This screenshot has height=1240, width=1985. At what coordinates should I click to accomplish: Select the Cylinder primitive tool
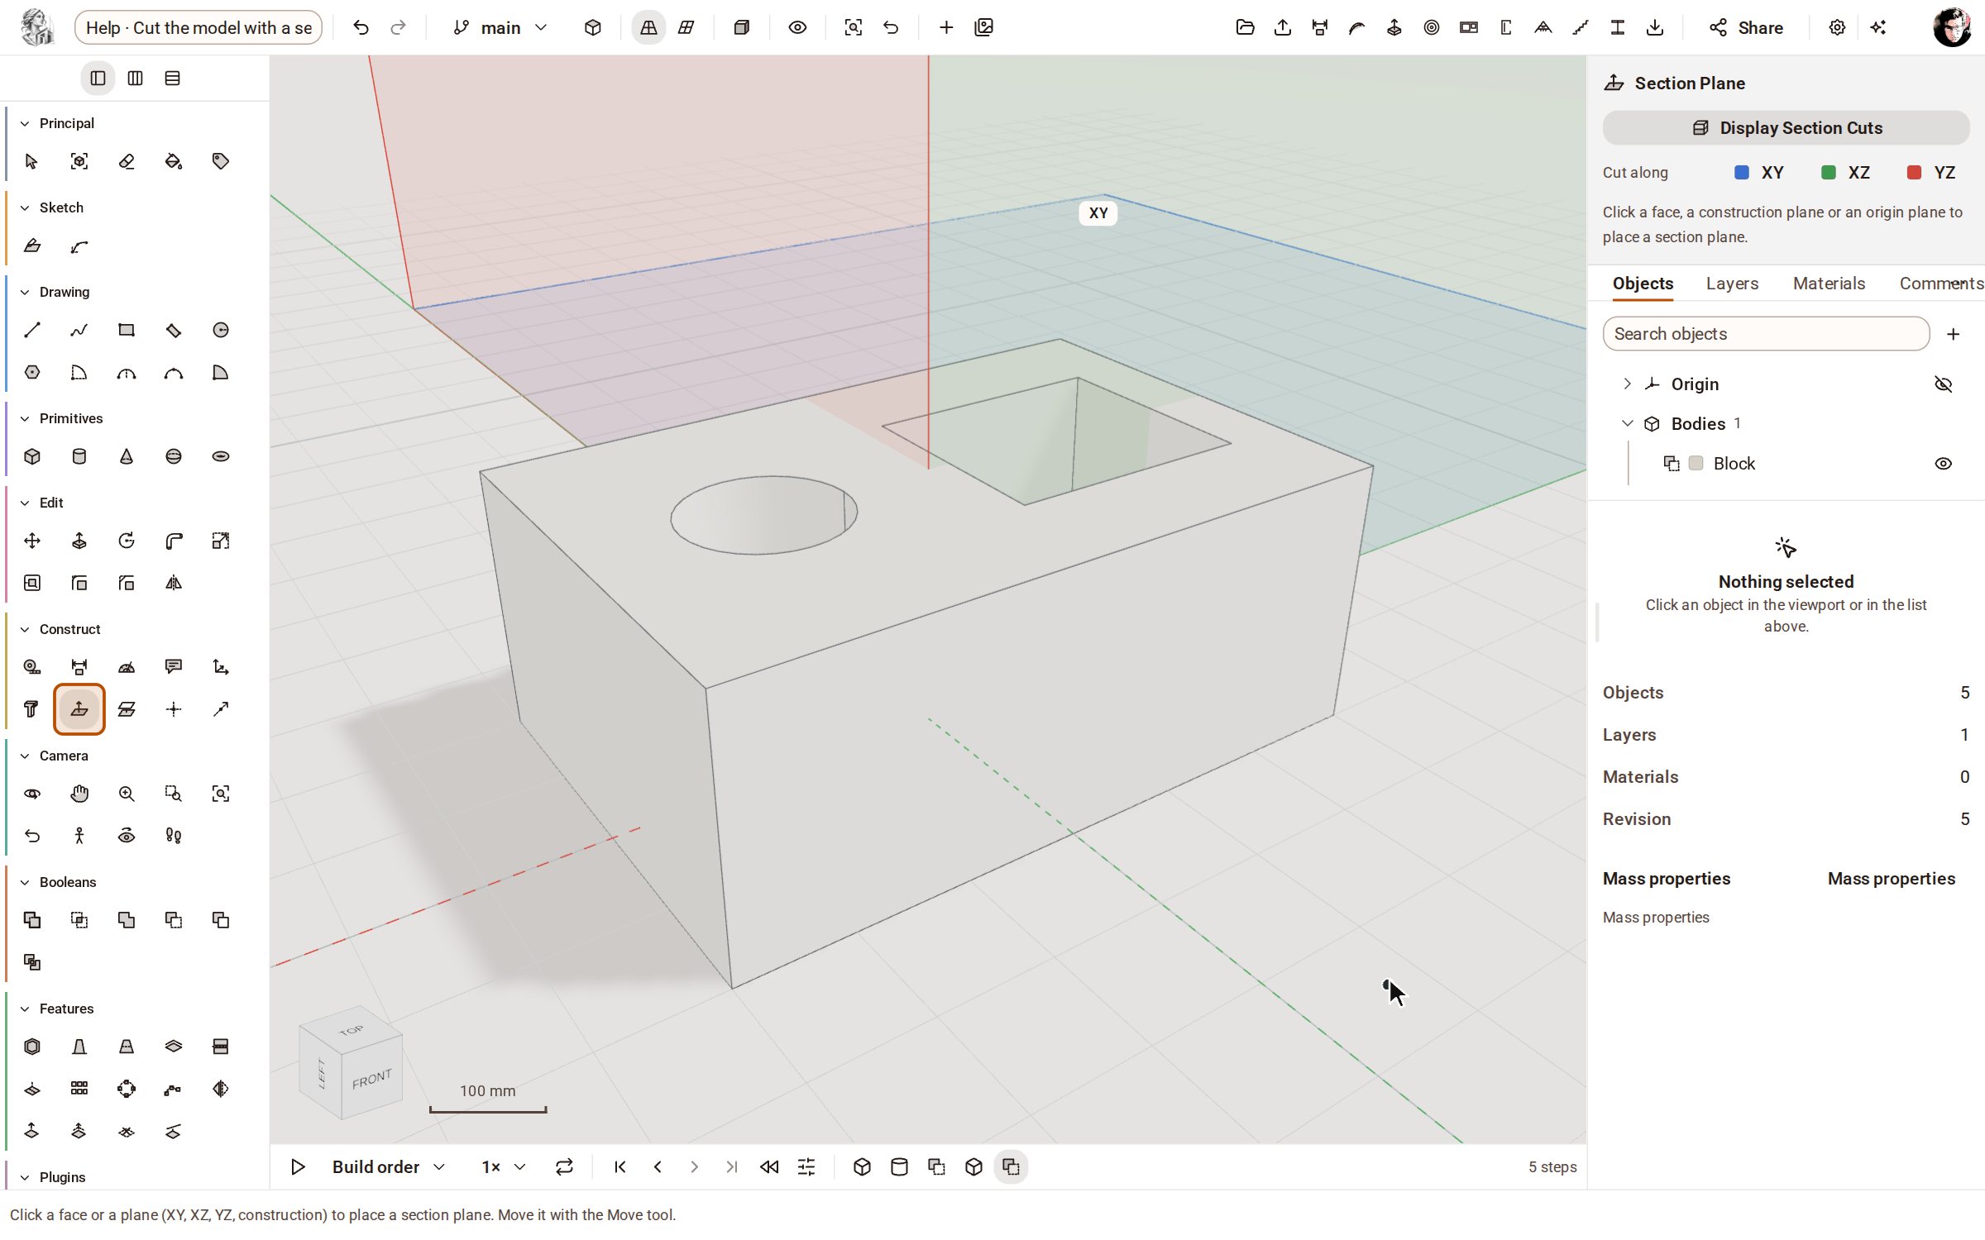click(x=79, y=456)
